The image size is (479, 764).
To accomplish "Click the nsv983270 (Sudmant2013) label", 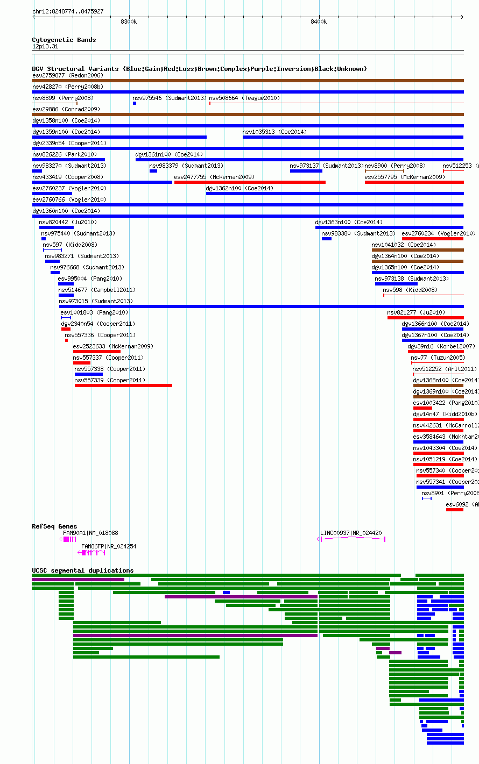I will (x=69, y=166).
